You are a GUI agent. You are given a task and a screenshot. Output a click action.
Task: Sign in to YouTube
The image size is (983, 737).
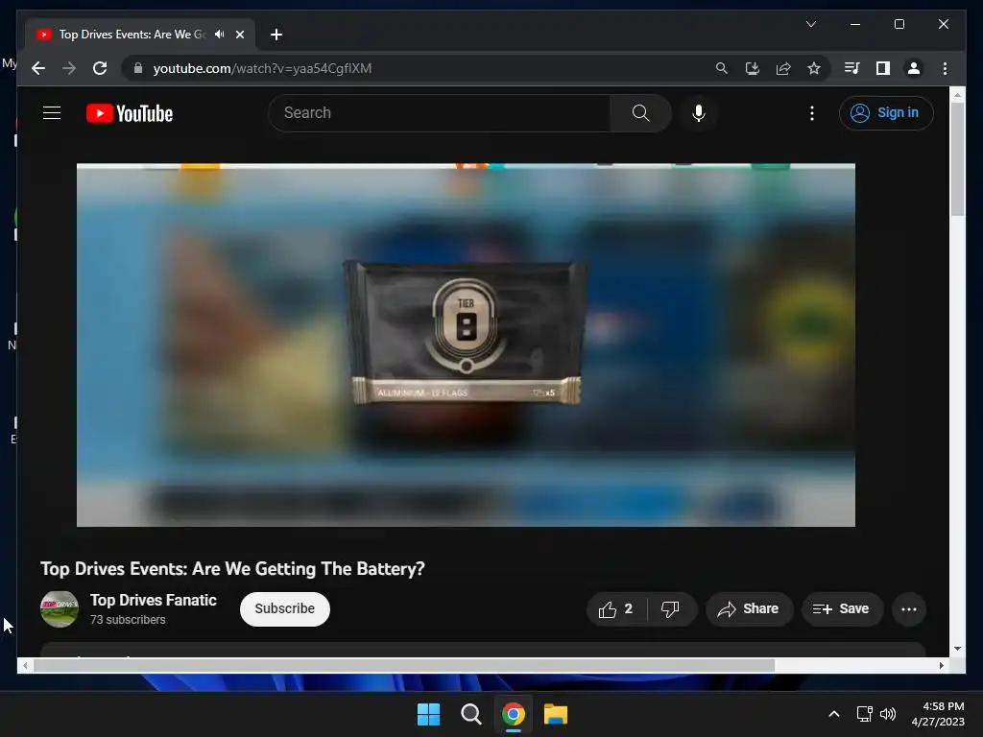(886, 113)
